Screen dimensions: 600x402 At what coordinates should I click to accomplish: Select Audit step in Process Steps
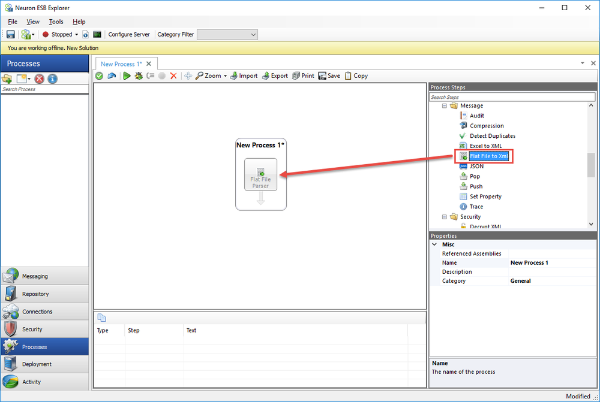point(477,116)
